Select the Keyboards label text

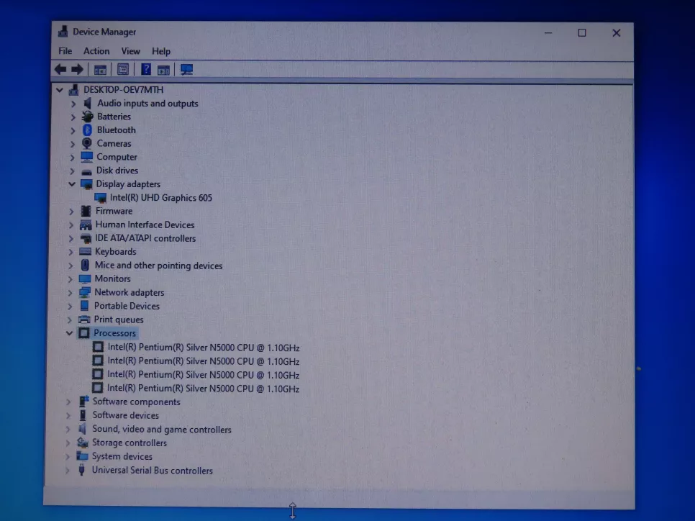[x=115, y=251]
